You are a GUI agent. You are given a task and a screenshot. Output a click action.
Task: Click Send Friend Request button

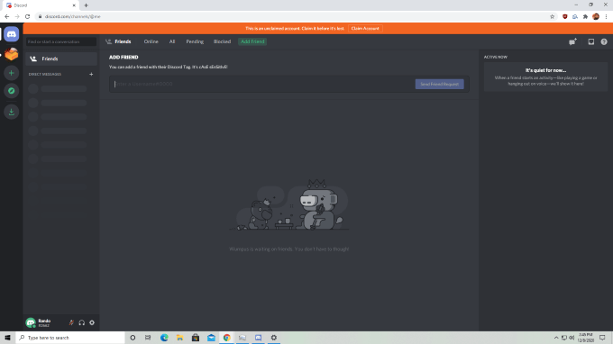(439, 84)
